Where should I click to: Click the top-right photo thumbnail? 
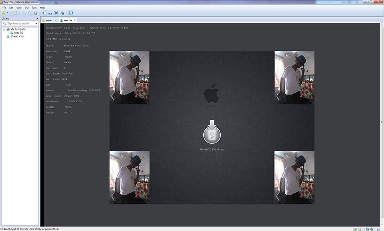[294, 78]
